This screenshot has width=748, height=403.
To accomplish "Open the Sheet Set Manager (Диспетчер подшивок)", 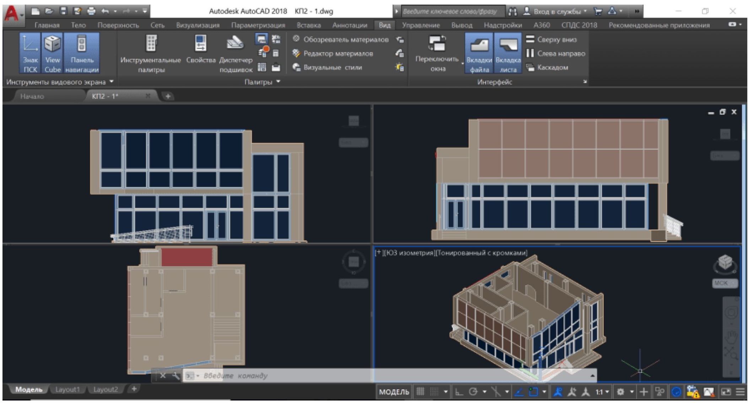I will (236, 44).
